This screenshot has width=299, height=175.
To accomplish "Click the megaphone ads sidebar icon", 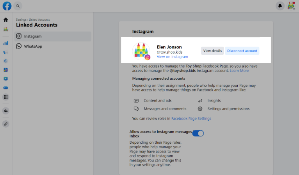I will tap(6, 52).
